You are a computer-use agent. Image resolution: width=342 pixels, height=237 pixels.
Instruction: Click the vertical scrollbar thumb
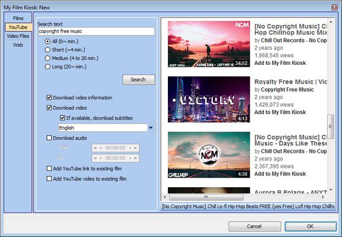tap(331, 127)
